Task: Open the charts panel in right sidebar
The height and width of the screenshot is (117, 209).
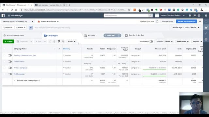Action: click(206, 27)
